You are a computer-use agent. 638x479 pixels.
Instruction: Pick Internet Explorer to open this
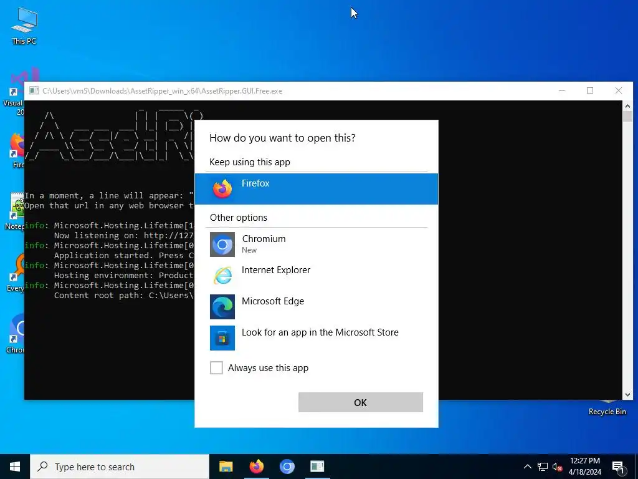[x=316, y=276]
